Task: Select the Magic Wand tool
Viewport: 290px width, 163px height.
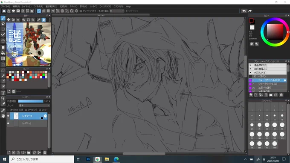Action: click(3, 76)
